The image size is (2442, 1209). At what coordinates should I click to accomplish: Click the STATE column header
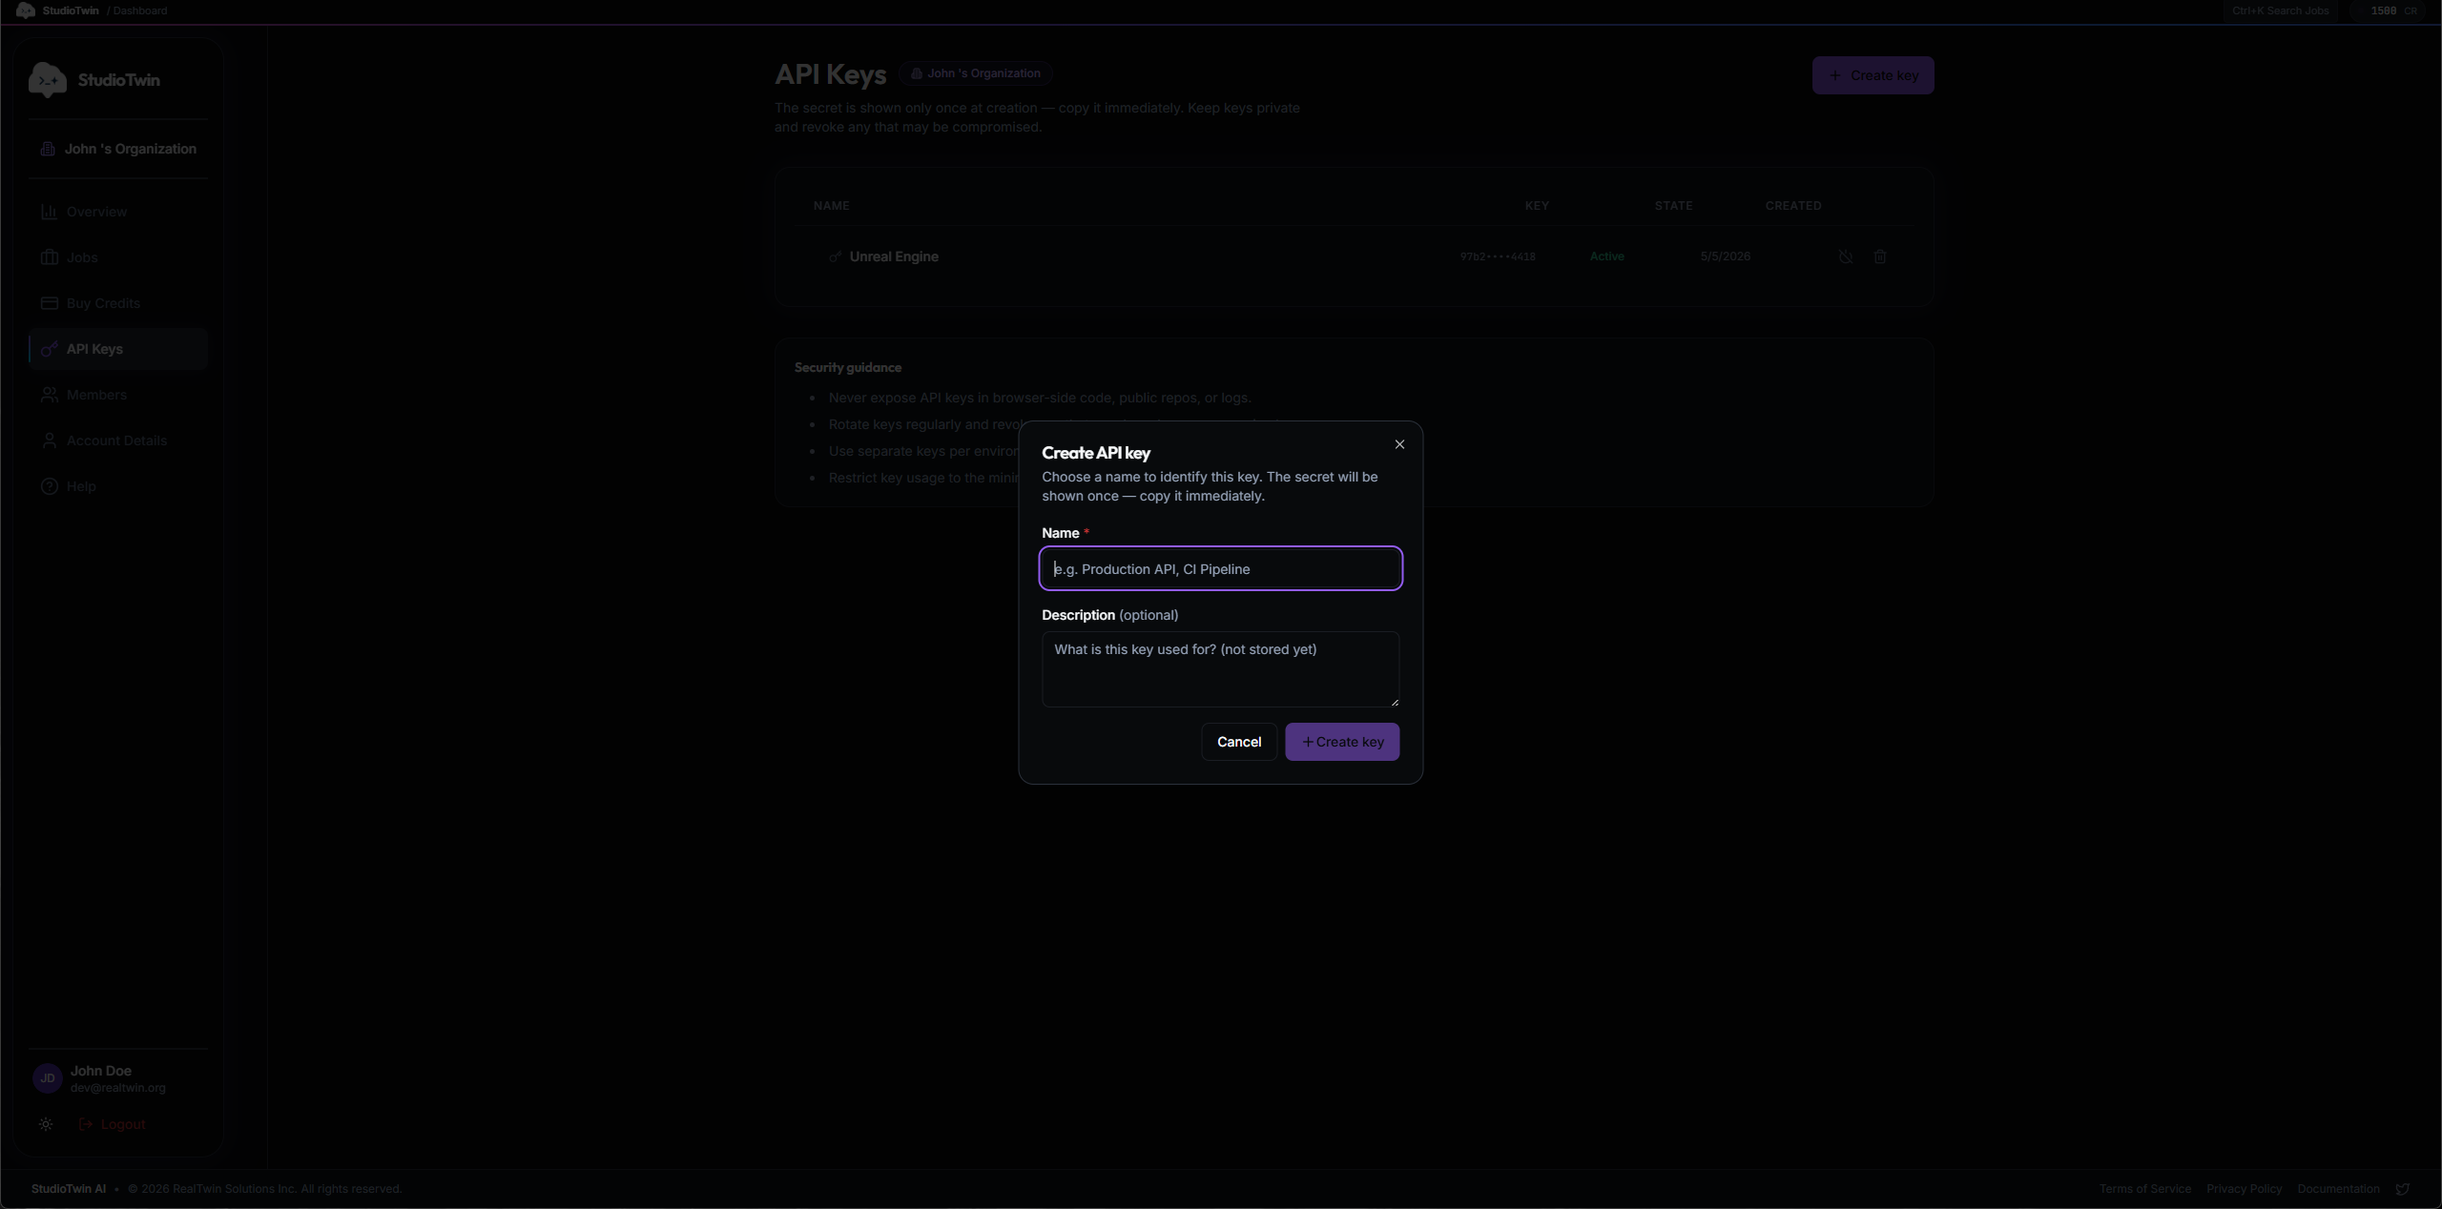point(1673,206)
